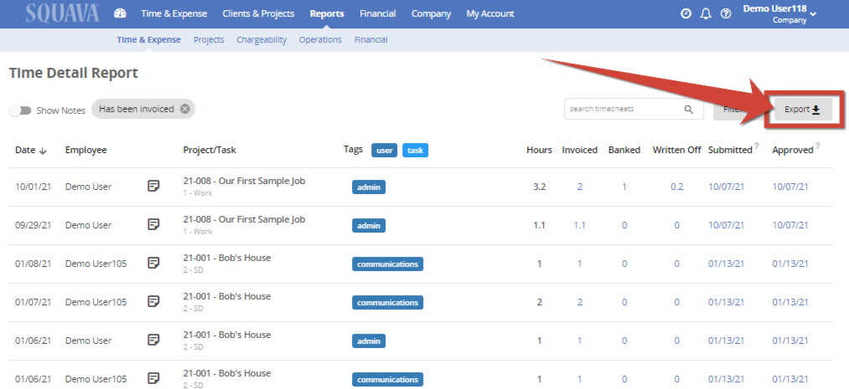Image resolution: width=849 pixels, height=389 pixels.
Task: Switch to the Operations sub-tab
Action: (320, 40)
